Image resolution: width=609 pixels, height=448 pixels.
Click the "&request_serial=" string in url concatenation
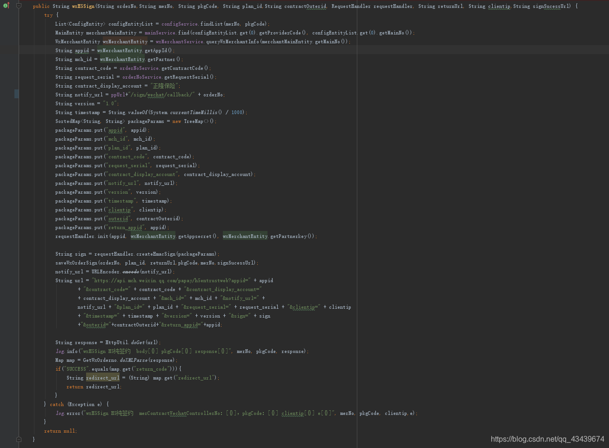click(x=206, y=307)
